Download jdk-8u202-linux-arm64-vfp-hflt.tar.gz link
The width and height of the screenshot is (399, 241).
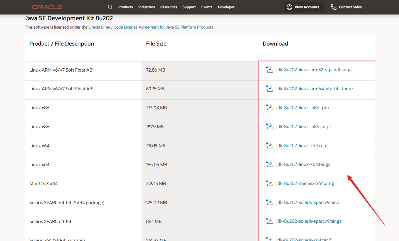coord(315,89)
